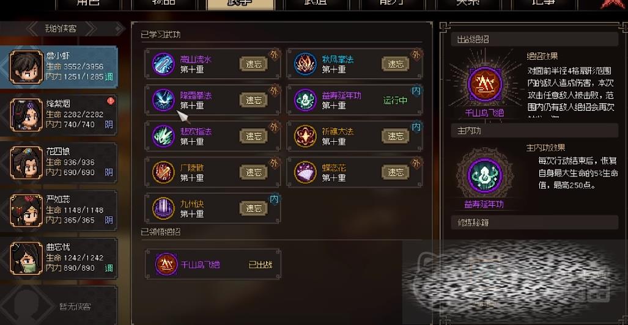Forget the 高山流水 skill with 遗忘
628x325 pixels.
coord(254,64)
